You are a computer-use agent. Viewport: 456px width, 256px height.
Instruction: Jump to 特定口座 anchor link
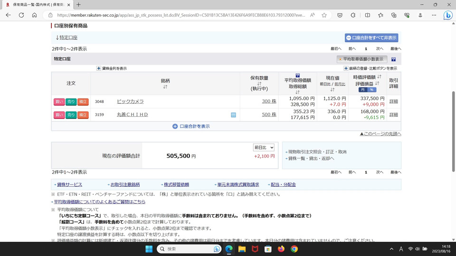click(68, 37)
